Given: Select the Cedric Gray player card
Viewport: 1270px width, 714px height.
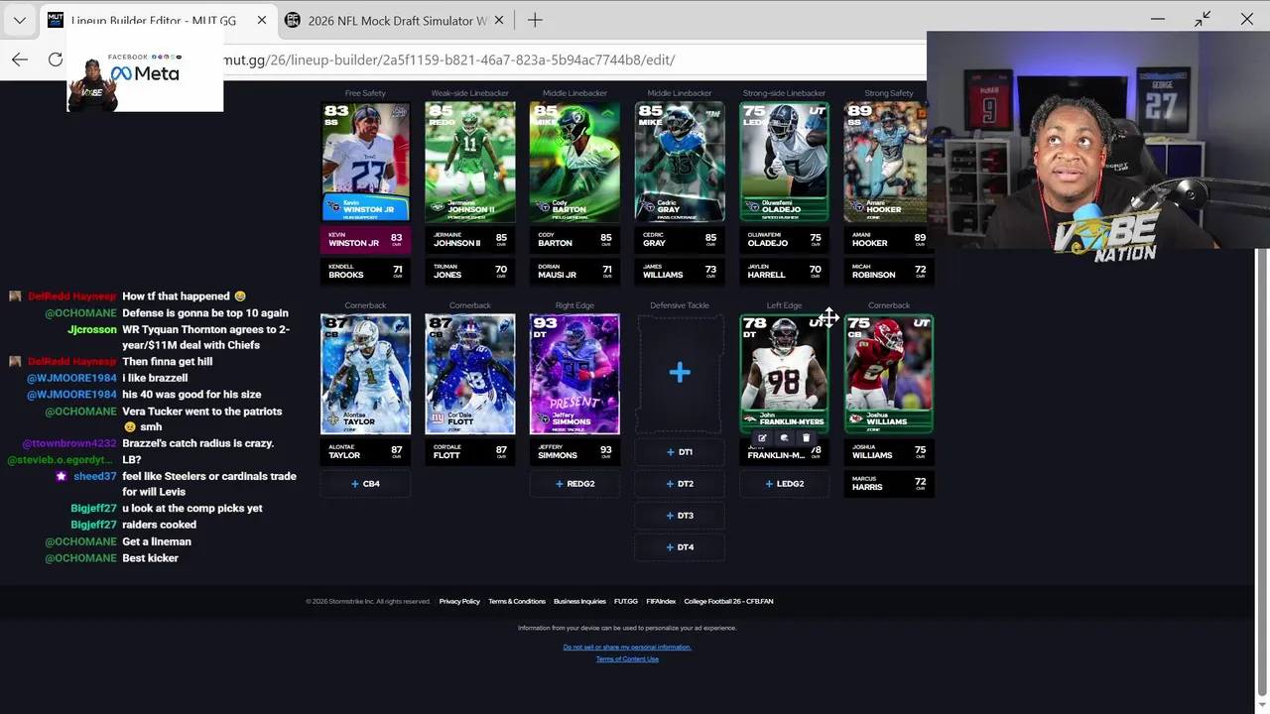Looking at the screenshot, I should tap(680, 162).
